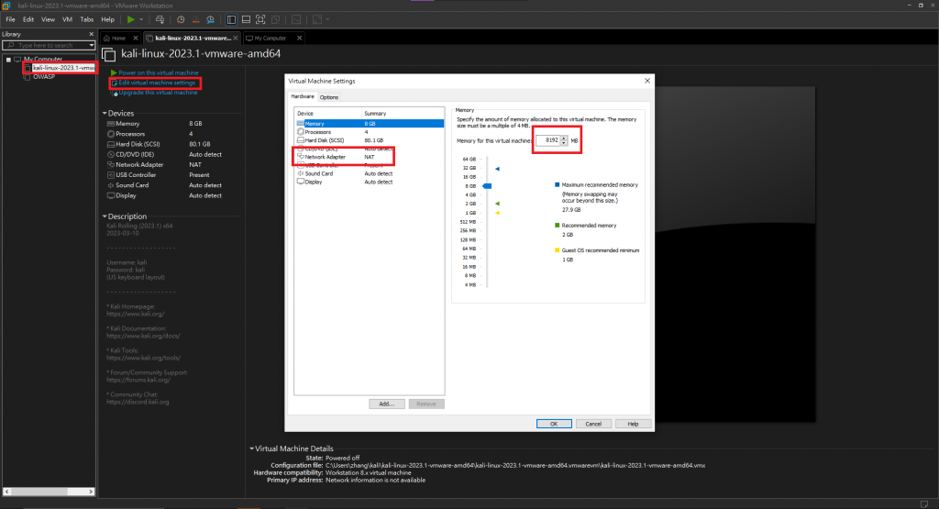Open the Edit menu
The height and width of the screenshot is (509, 939).
click(28, 20)
